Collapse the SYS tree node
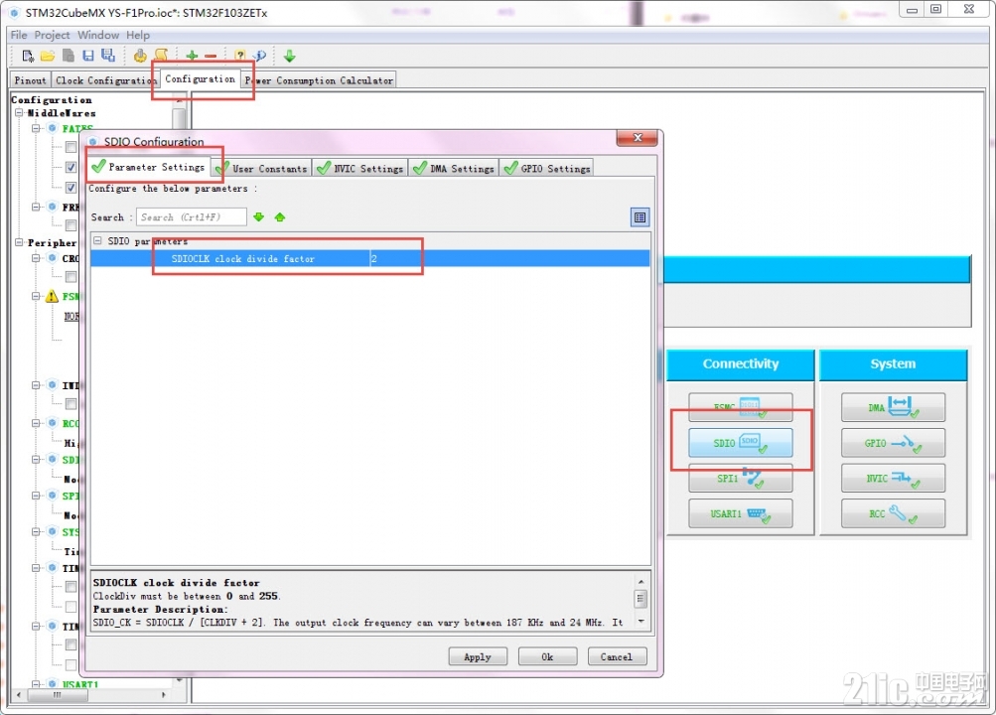 pos(36,531)
